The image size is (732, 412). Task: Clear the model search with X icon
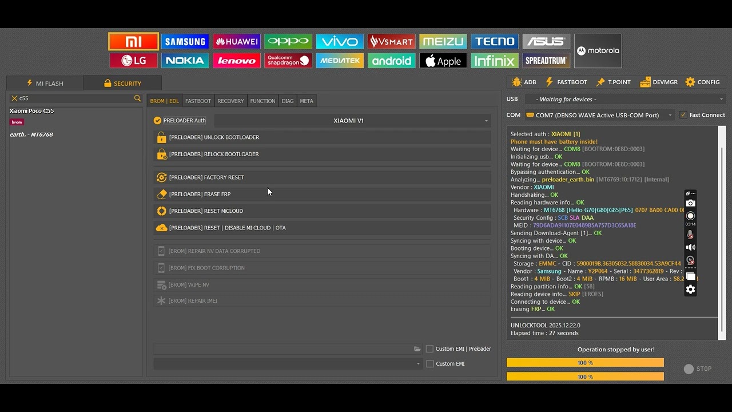14,98
